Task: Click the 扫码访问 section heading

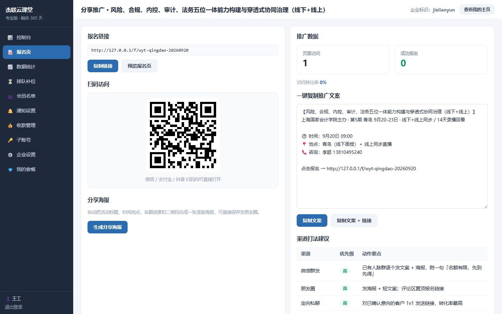Action: coord(98,84)
